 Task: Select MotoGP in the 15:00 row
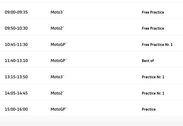(59, 109)
